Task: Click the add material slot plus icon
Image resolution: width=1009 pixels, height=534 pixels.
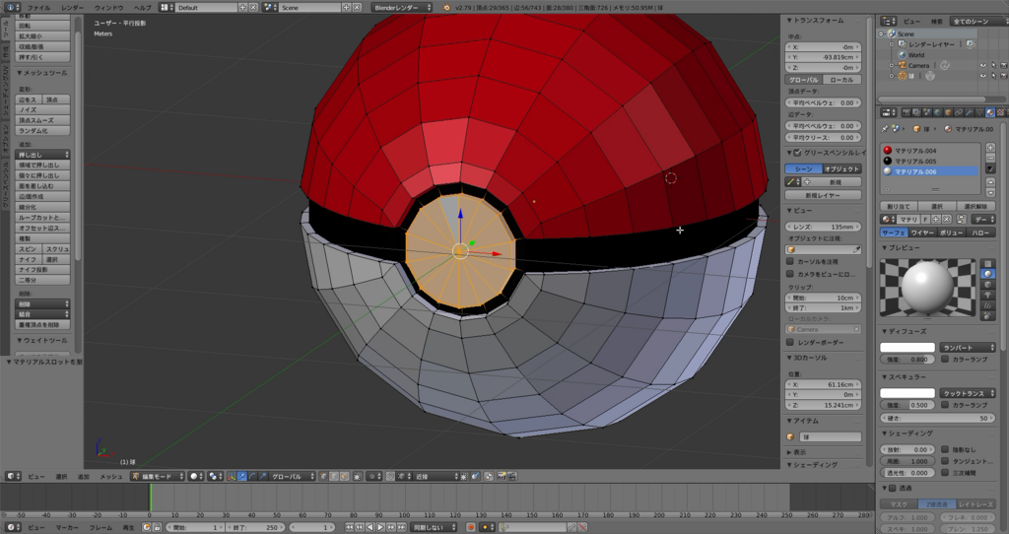Action: [x=990, y=148]
